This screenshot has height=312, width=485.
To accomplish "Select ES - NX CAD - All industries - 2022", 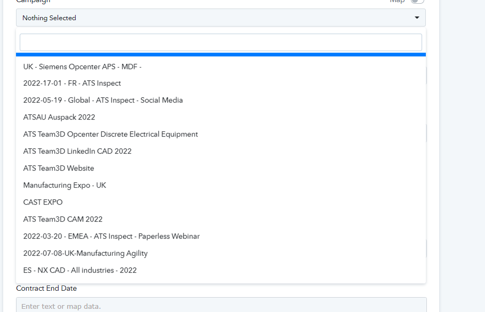I will click(x=221, y=270).
